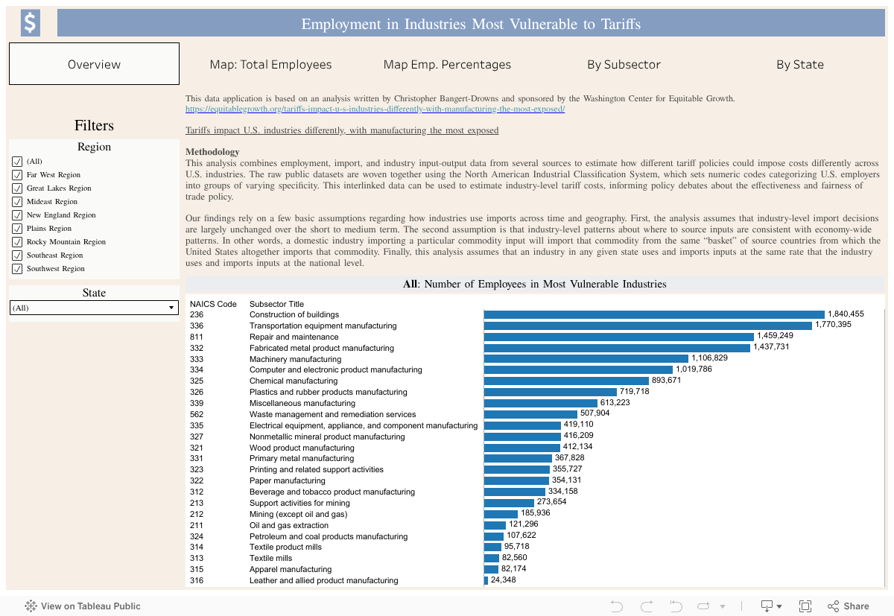
Task: Toggle the (All) region checkbox
Action: point(16,162)
